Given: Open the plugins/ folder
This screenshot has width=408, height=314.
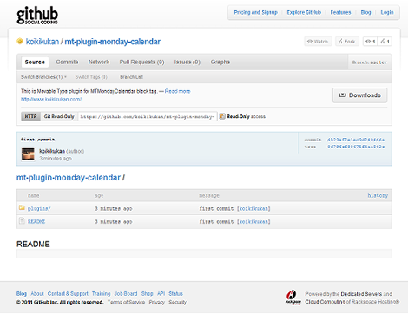Looking at the screenshot, I should (39, 209).
